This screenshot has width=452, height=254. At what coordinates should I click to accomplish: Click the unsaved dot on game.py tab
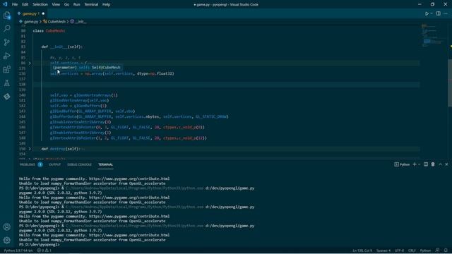[x=43, y=13]
